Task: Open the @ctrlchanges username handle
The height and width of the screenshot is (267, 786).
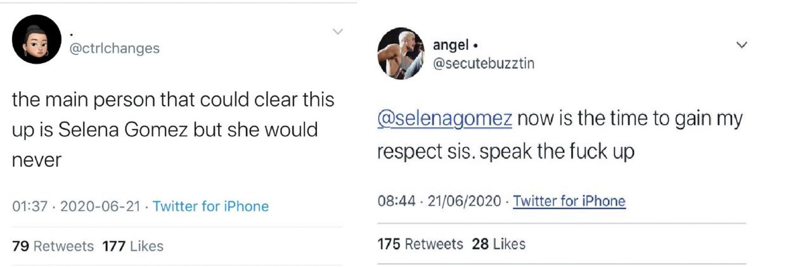Action: 113,49
